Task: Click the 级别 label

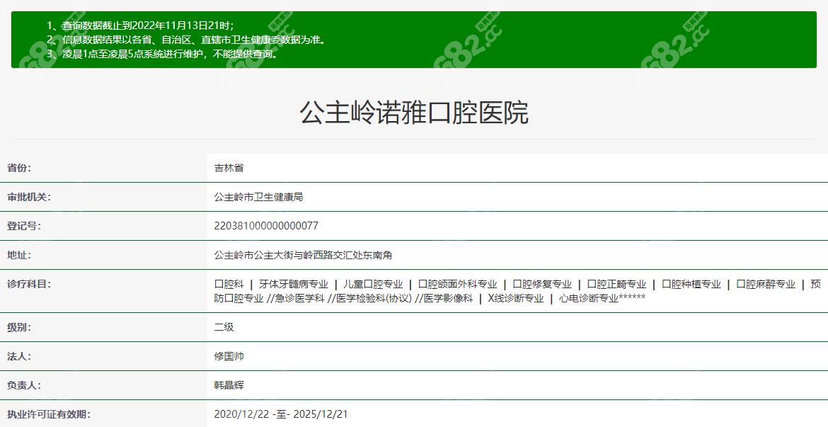Action: click(19, 328)
